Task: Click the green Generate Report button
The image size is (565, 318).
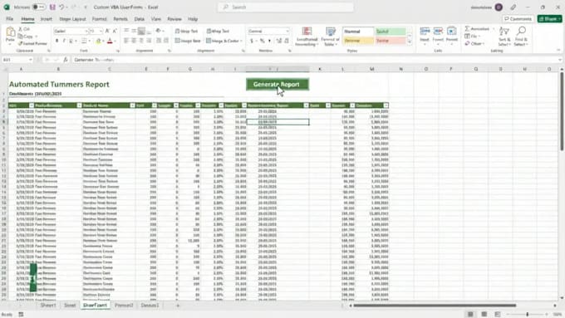Action: pyautogui.click(x=278, y=84)
